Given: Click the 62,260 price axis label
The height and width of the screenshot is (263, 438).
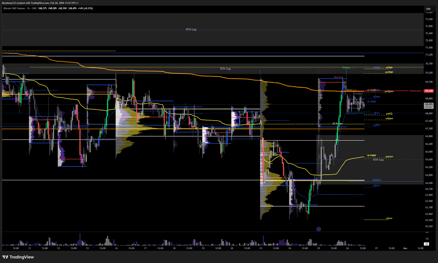Looking at the screenshot, I should tap(429, 226).
